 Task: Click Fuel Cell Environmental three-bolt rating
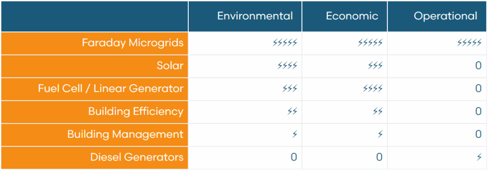tap(290, 89)
